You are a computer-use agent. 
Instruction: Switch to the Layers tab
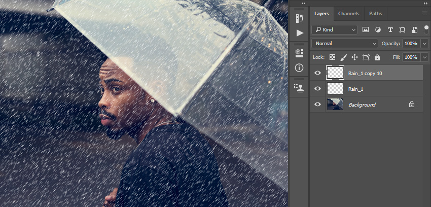(321, 14)
